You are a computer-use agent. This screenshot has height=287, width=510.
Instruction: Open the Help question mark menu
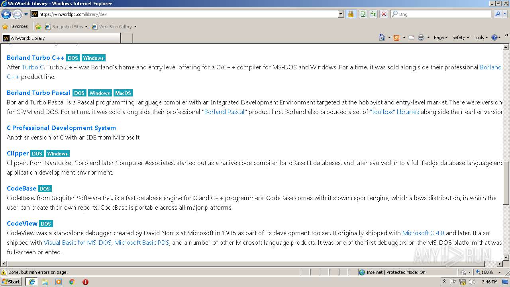click(496, 37)
